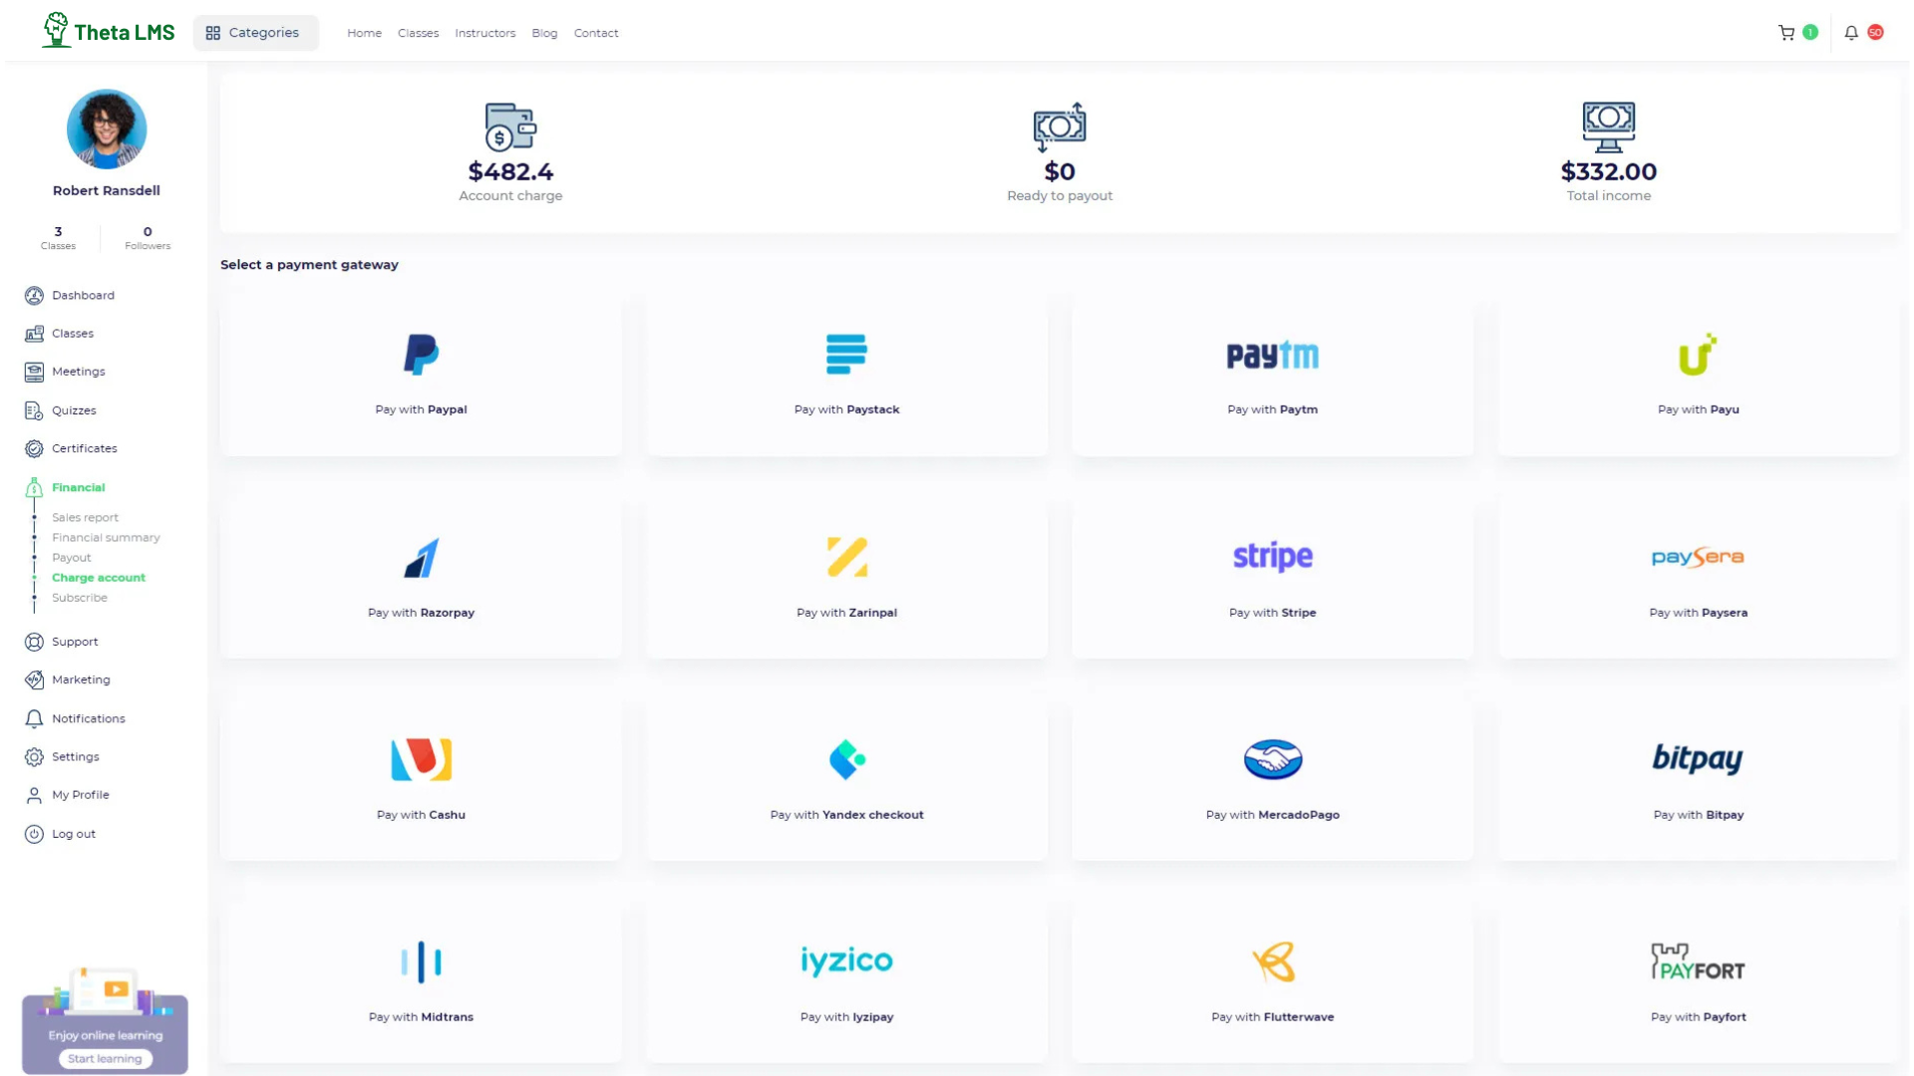Open the shopping cart icon
This screenshot has width=1914, height=1076.
tap(1786, 33)
